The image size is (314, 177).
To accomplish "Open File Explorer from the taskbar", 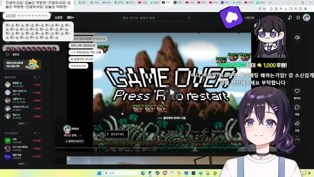I will point(208,173).
